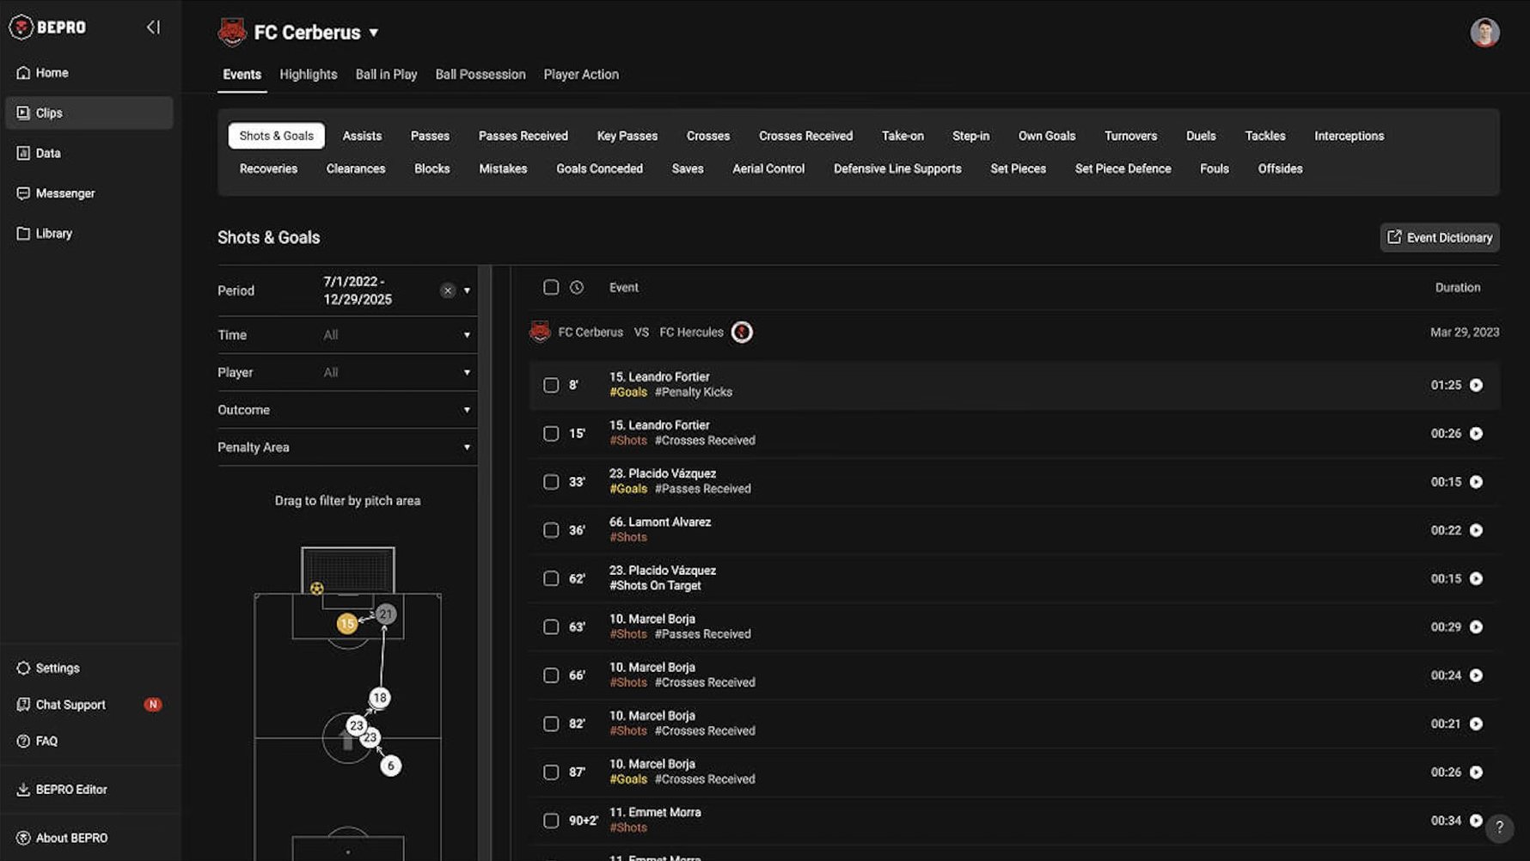
Task: Click the BEPRO logo
Action: (47, 27)
